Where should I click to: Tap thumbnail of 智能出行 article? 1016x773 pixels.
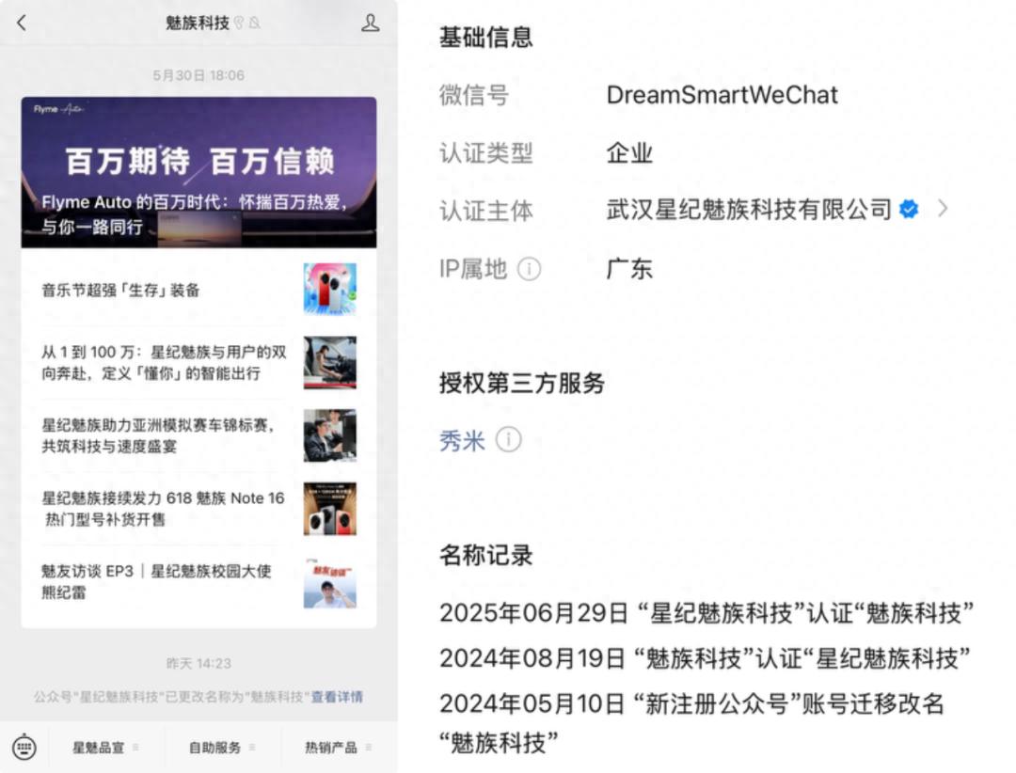(330, 362)
